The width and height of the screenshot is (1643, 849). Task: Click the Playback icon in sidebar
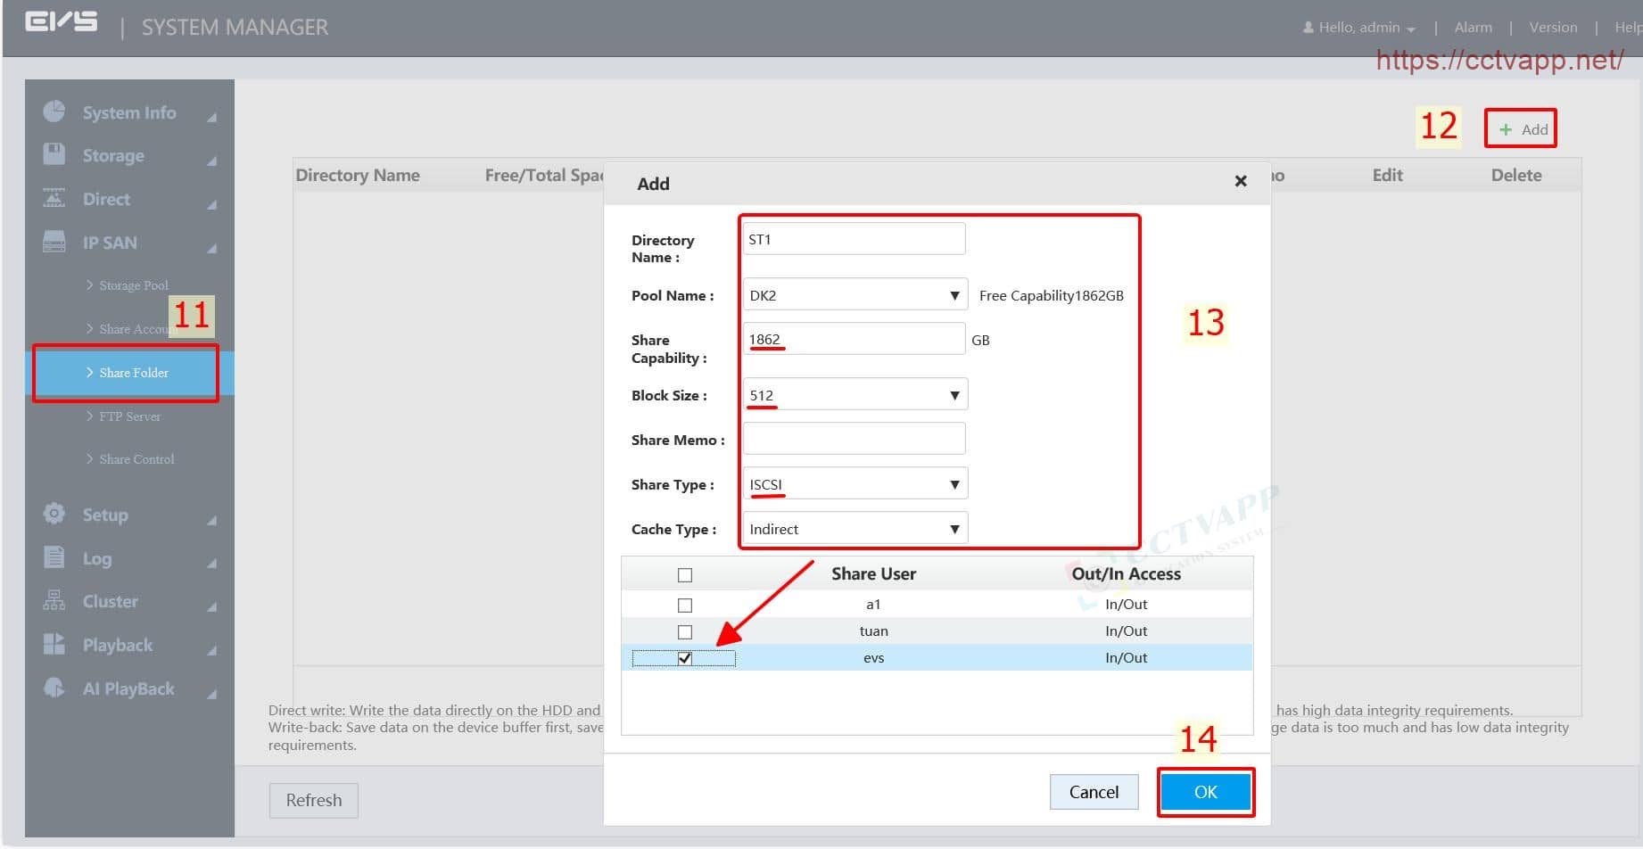(54, 644)
